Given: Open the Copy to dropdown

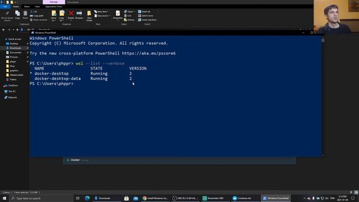Looking at the screenshot, I should pyautogui.click(x=62, y=16).
